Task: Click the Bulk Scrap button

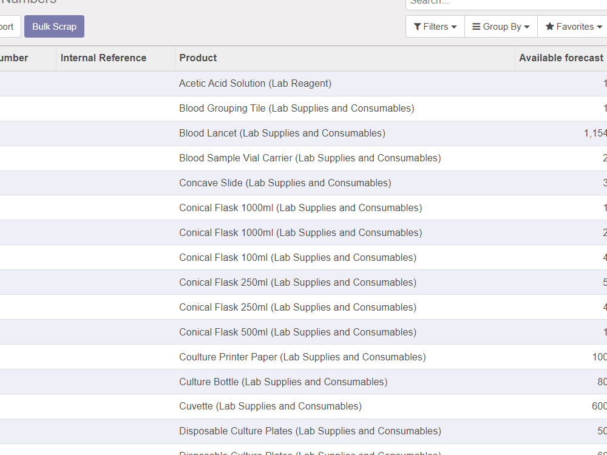Action: [54, 26]
